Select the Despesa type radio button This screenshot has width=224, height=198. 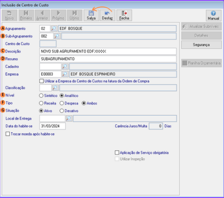(x=61, y=103)
